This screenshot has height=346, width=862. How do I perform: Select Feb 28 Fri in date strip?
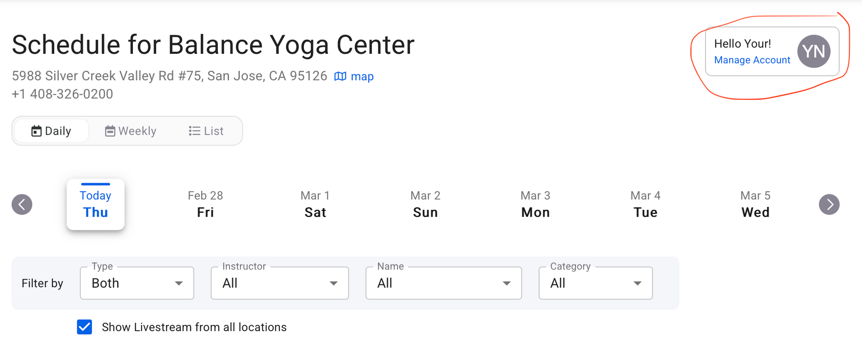[x=206, y=204]
